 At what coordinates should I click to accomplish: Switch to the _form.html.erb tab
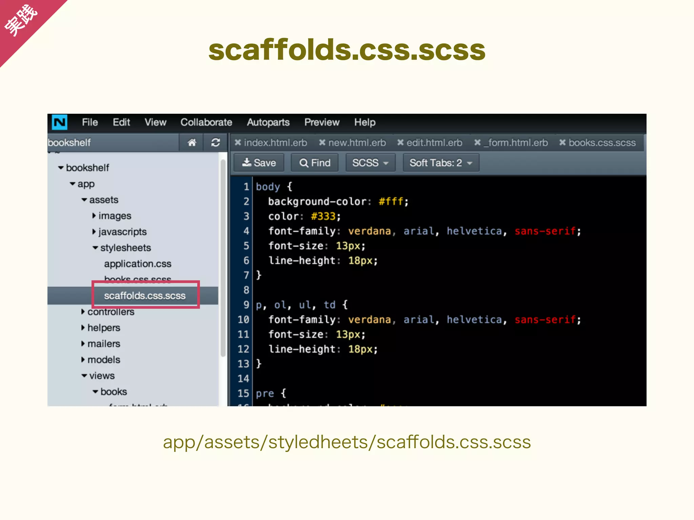pyautogui.click(x=516, y=143)
